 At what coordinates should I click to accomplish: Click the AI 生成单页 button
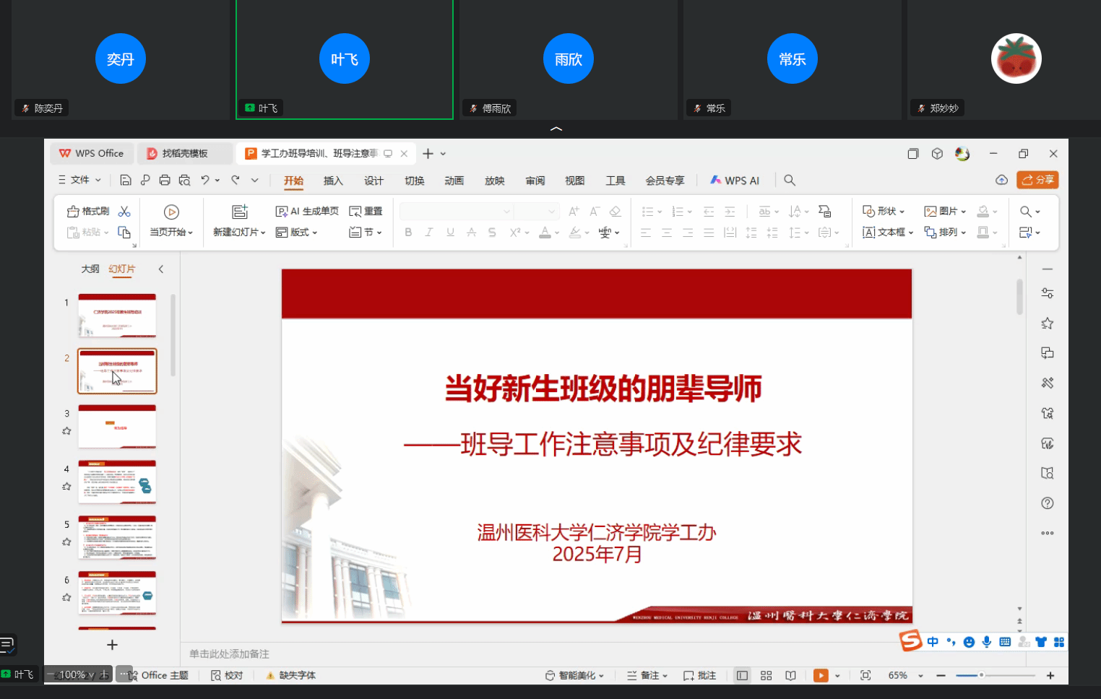(307, 211)
